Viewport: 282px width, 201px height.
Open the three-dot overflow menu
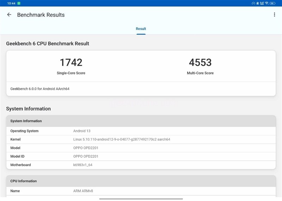coord(274,15)
